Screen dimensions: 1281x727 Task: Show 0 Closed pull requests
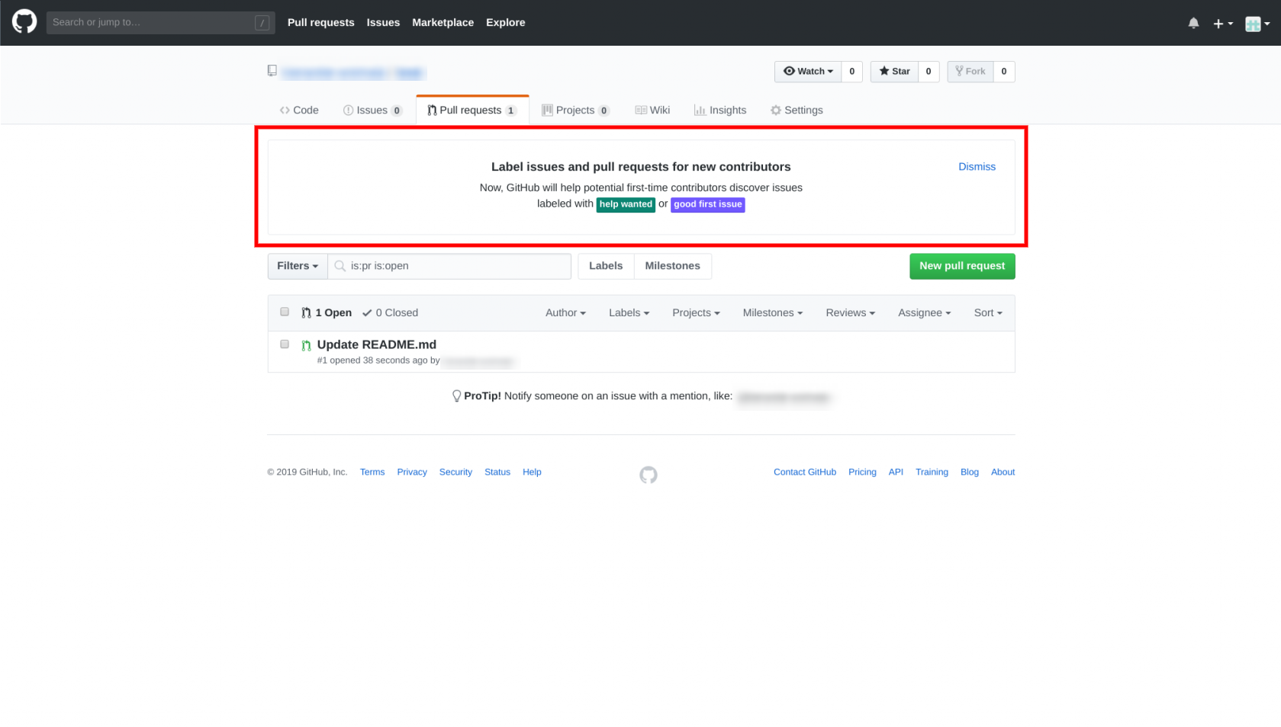click(390, 312)
